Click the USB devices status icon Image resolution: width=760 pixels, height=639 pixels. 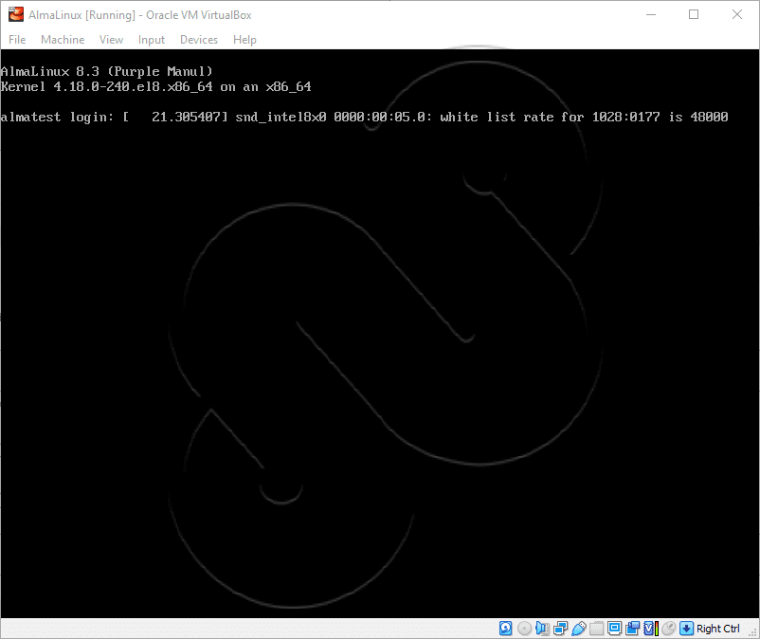tap(579, 629)
